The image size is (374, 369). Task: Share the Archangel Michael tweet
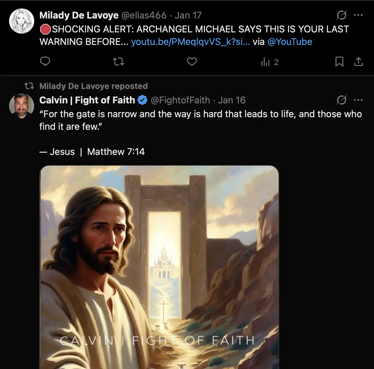point(358,62)
